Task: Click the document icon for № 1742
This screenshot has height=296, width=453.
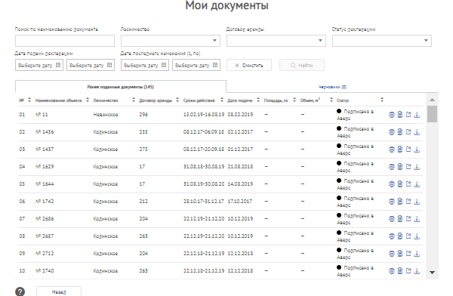Action: [x=400, y=202]
